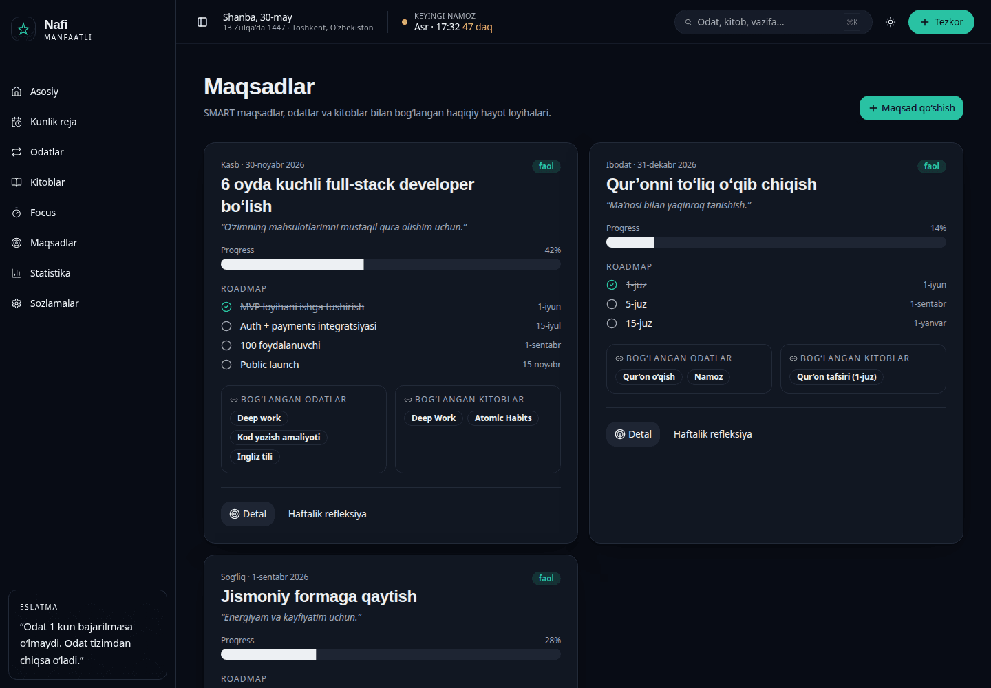
Task: Click the Atomic Habits book chip
Action: (x=503, y=418)
